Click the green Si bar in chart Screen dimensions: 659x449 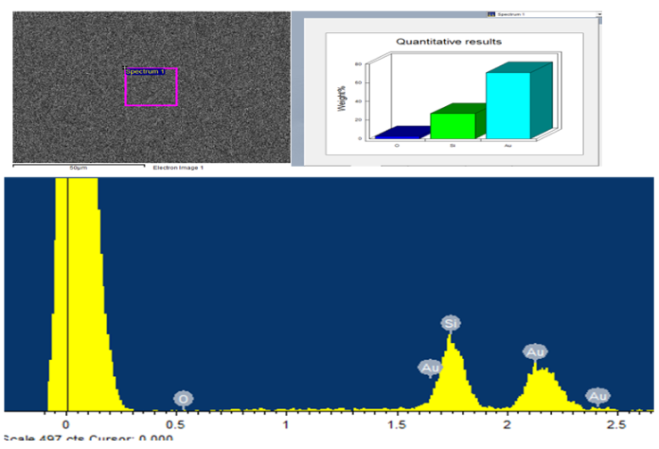click(x=452, y=126)
